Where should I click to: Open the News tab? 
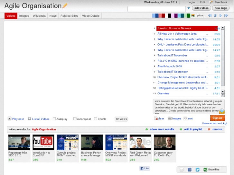(x=53, y=16)
